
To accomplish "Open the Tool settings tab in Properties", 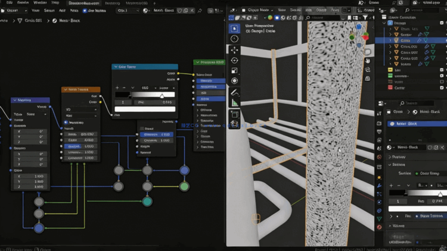I will (x=379, y=114).
